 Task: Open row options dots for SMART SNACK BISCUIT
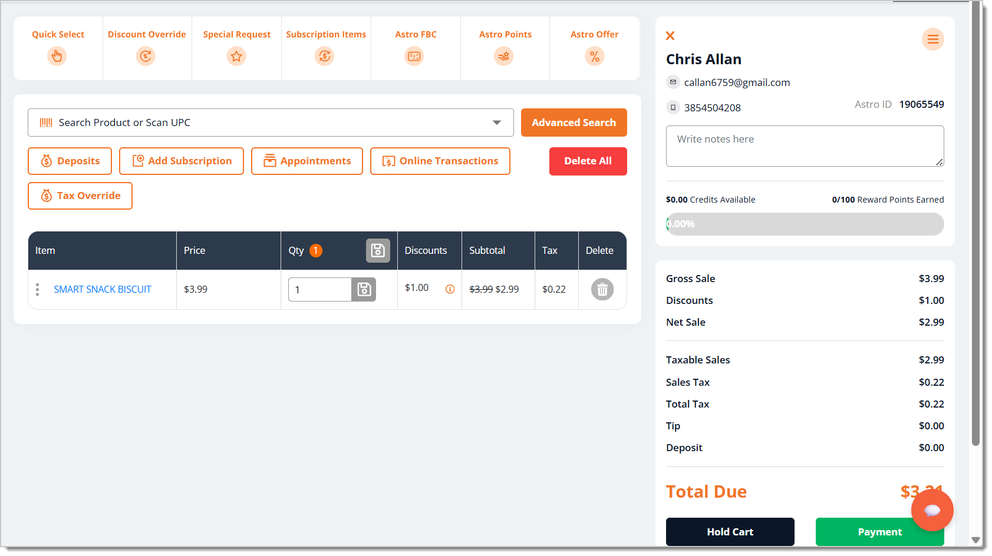(x=37, y=289)
